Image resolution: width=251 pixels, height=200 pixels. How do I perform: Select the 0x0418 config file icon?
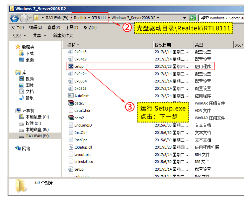pos(71,52)
